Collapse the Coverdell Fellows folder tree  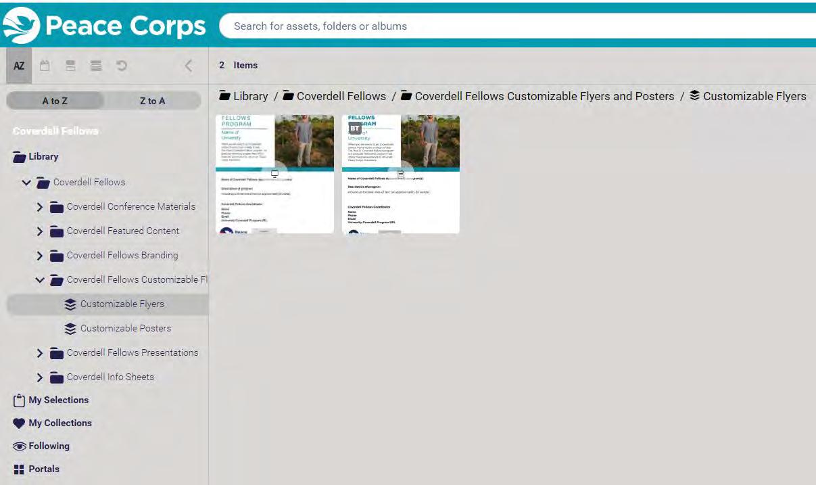point(26,183)
